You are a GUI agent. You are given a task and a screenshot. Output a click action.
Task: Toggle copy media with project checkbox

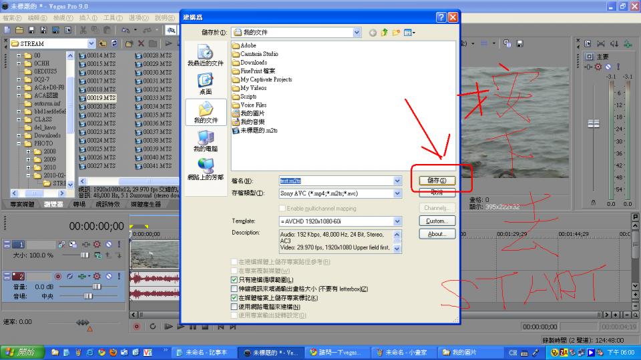[234, 271]
